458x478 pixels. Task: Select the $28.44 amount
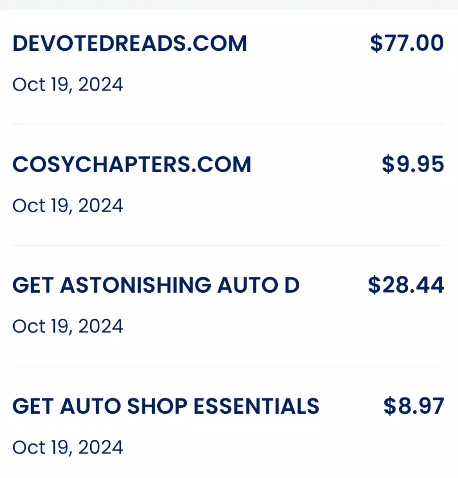[406, 285]
